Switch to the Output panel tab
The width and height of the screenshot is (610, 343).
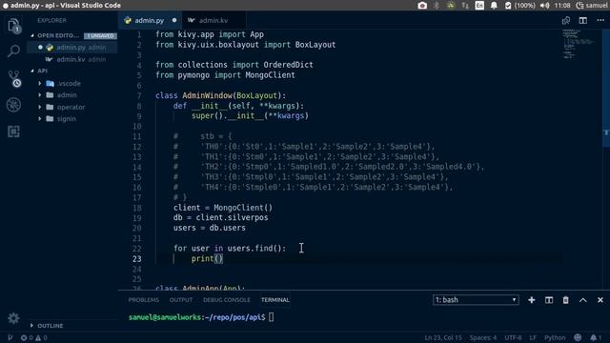[x=181, y=300]
